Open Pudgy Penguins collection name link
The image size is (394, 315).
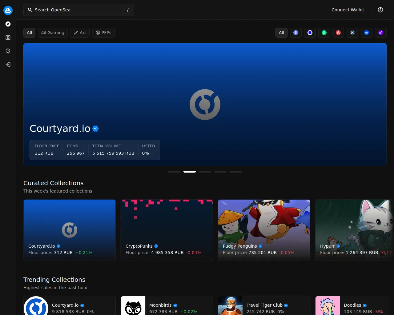(x=240, y=246)
